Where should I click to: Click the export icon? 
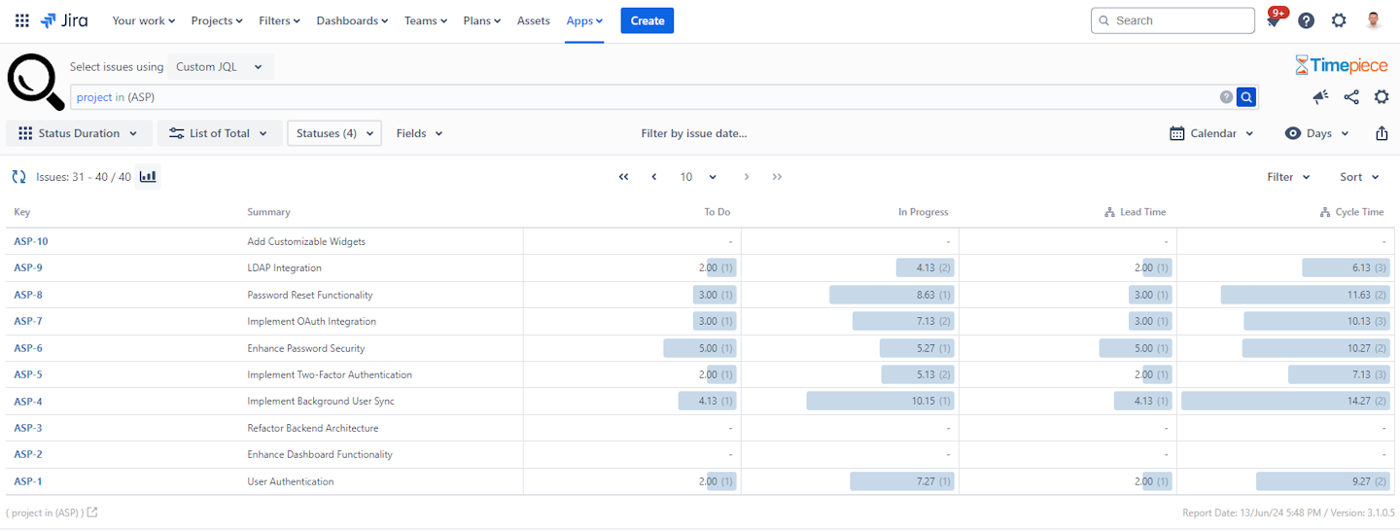(1382, 133)
